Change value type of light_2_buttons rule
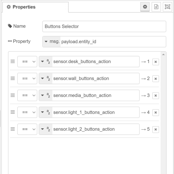 coord(46,129)
